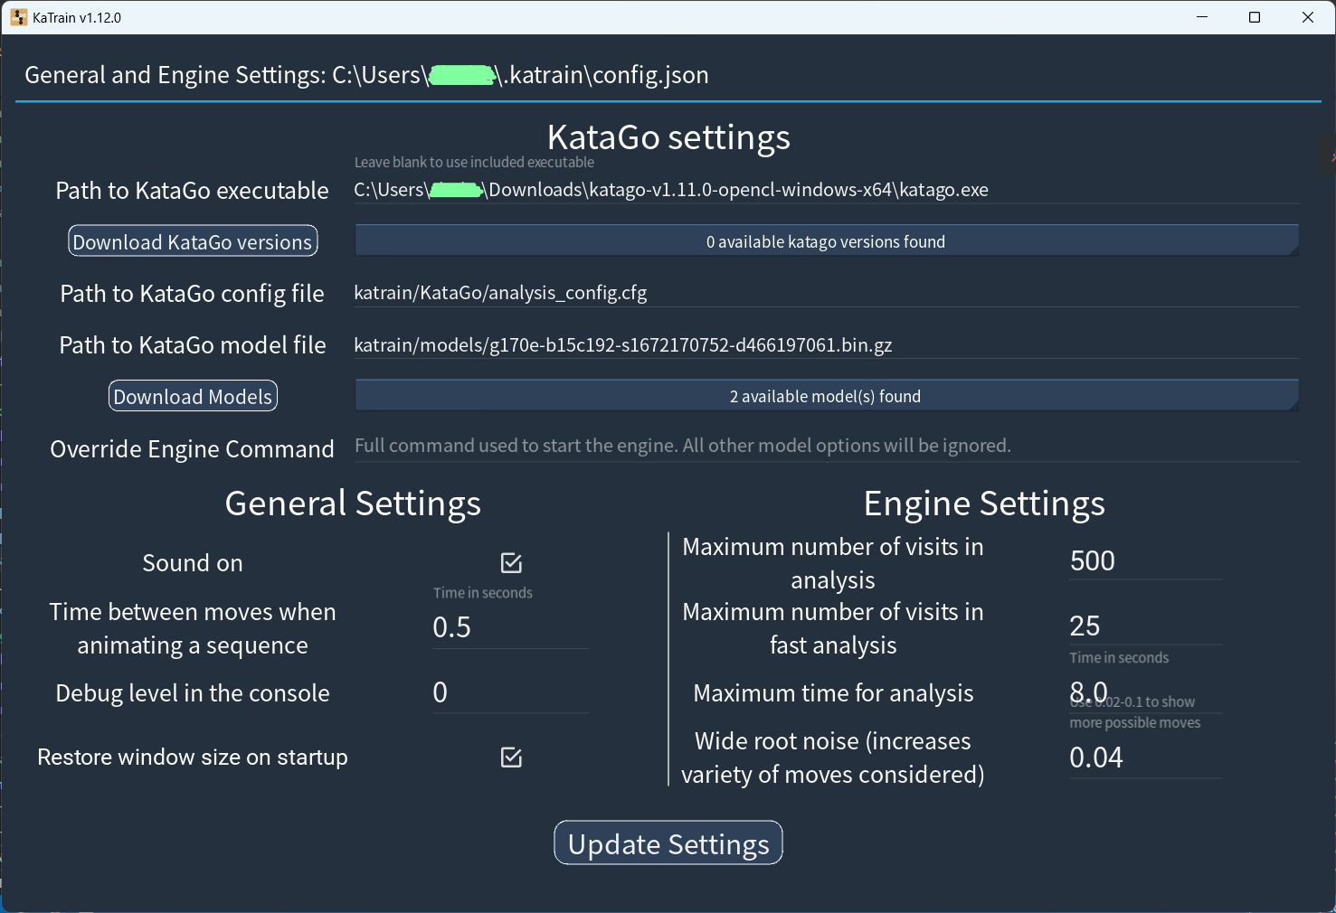Click the Override Engine Command field
This screenshot has height=913, width=1336.
(826, 446)
